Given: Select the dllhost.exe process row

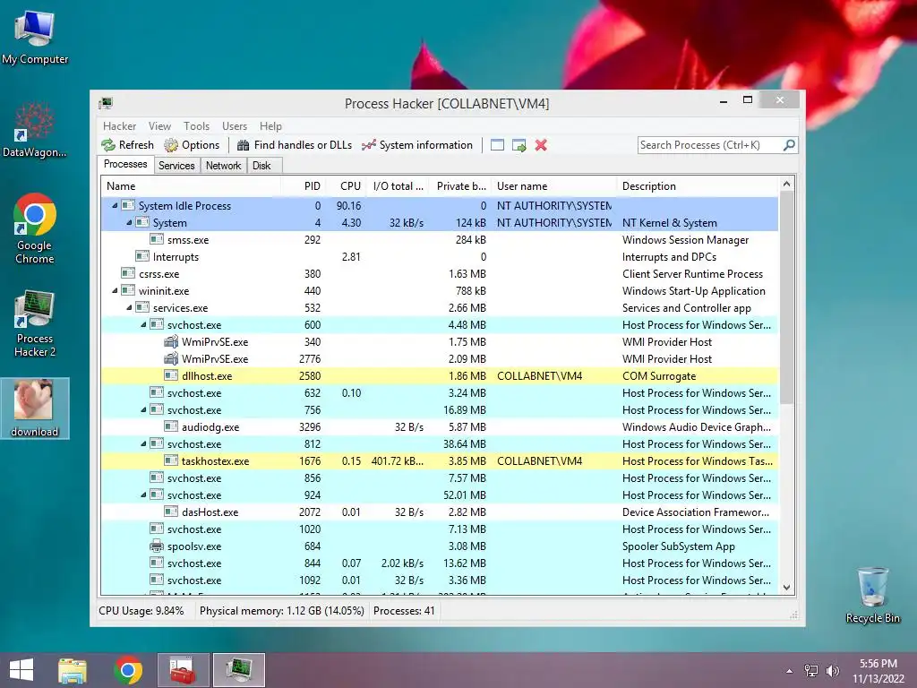Looking at the screenshot, I should click(440, 375).
